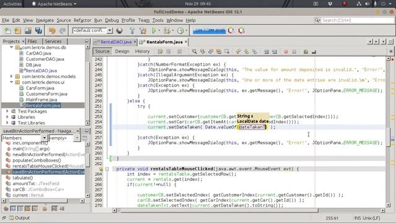Toggle Show Inherited Members filter in Navigator
This screenshot has height=223, width=396.
click(6, 209)
